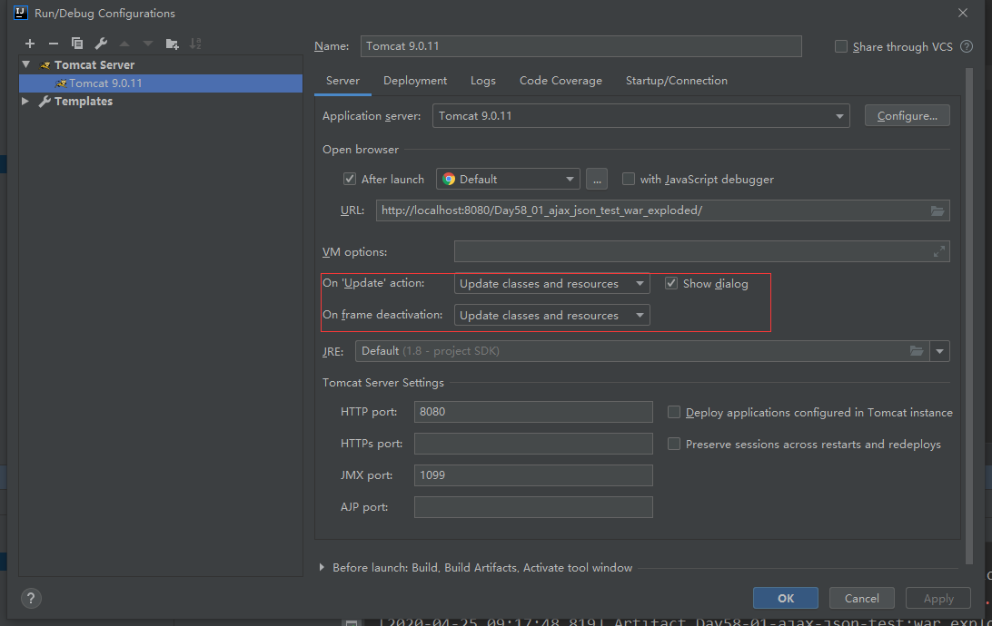Viewport: 992px width, 626px height.
Task: Enable Preserve sessions across restarts and redeploys
Action: [673, 444]
